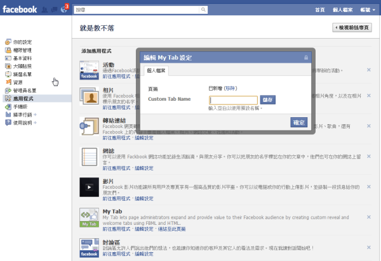381x261 pixels.
Task: Open 使用說明 in sidebar
Action: tap(21, 123)
